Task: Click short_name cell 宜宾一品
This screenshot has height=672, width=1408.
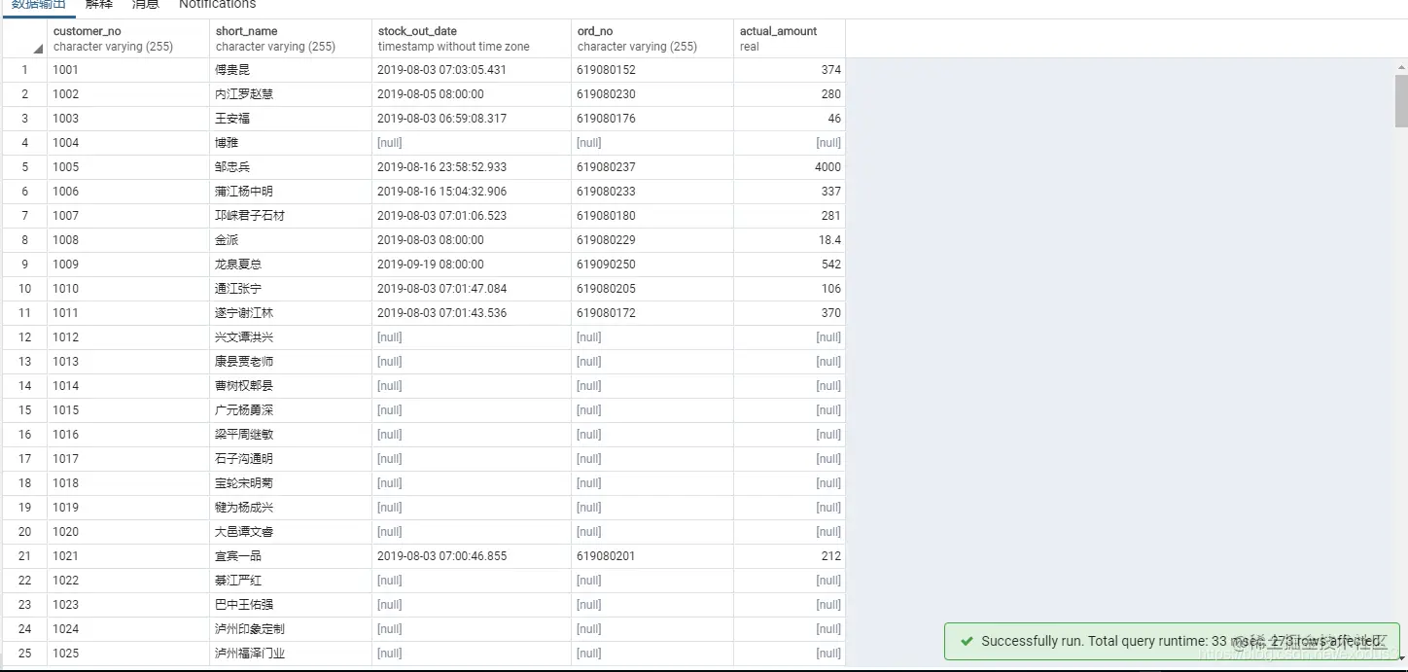Action: point(291,556)
